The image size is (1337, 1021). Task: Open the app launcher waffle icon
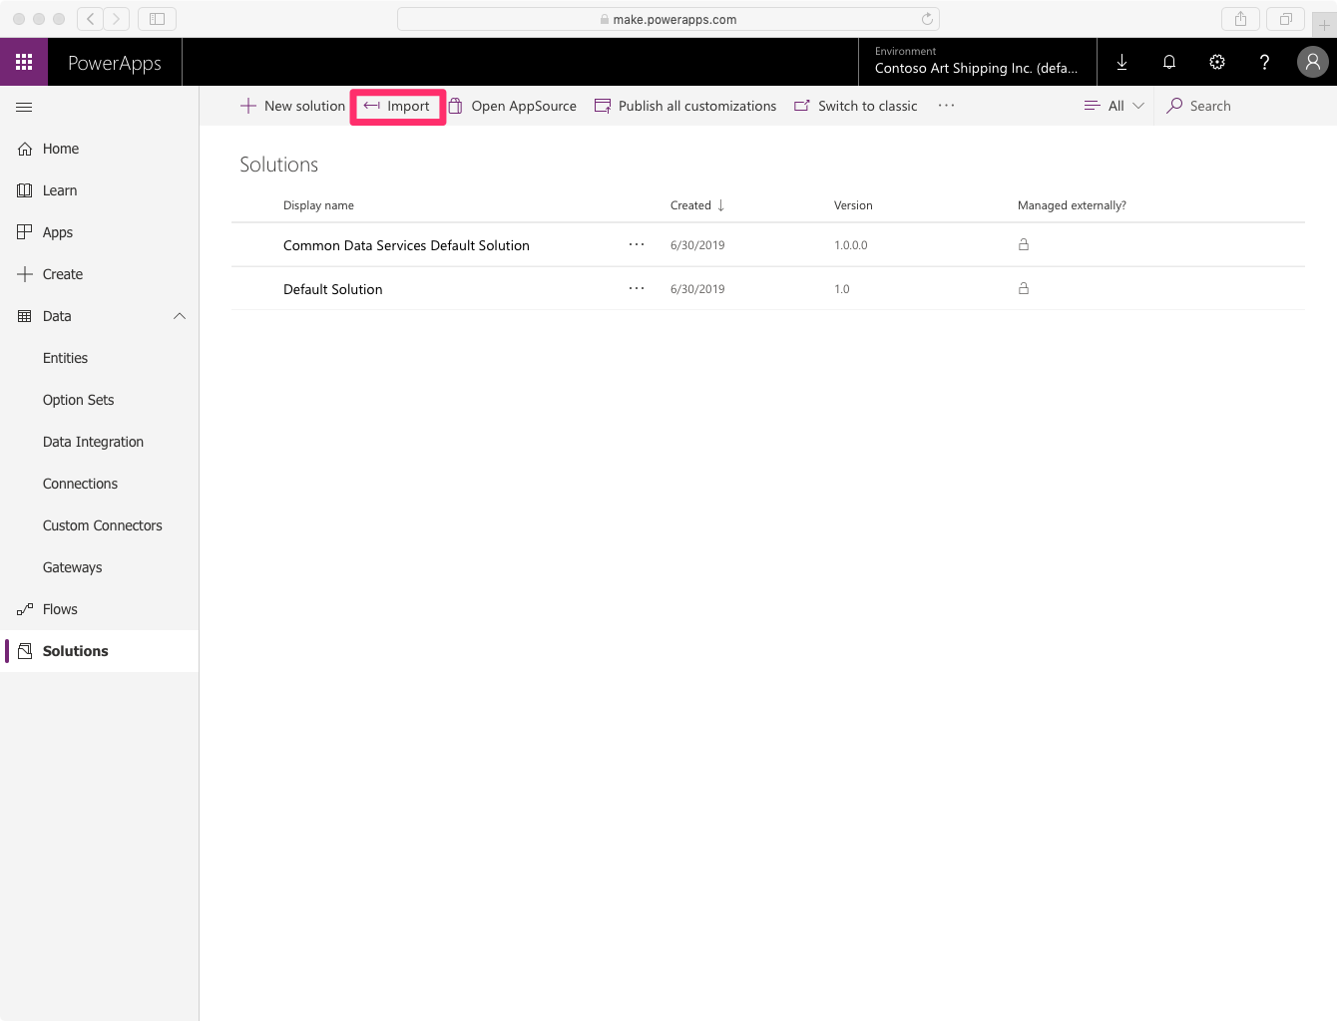[x=24, y=62]
